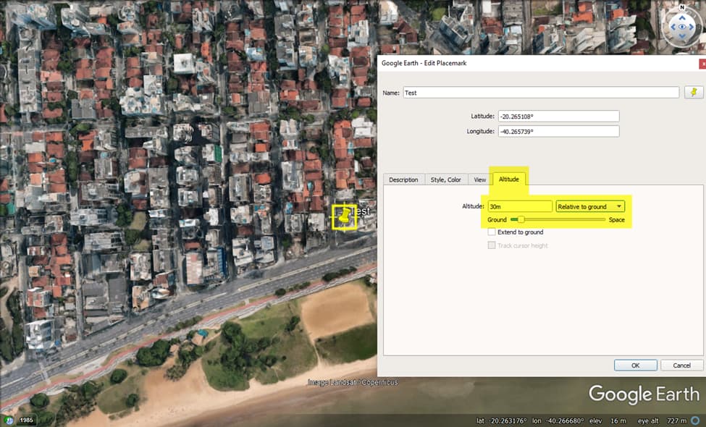Click the Look left arrow on the navigation control
Image resolution: width=706 pixels, height=427 pixels.
click(673, 27)
